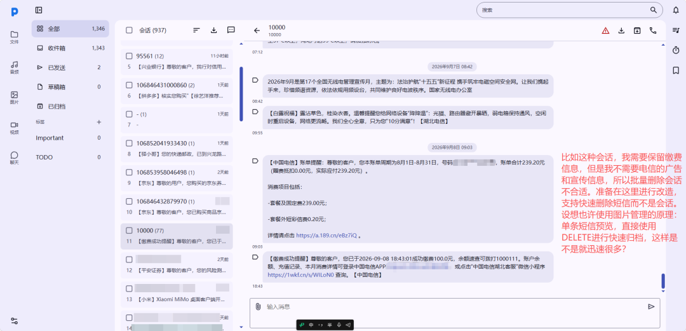686x331 pixels.
Task: Select conversation 106853958046498 checkbox
Action: 129,173
